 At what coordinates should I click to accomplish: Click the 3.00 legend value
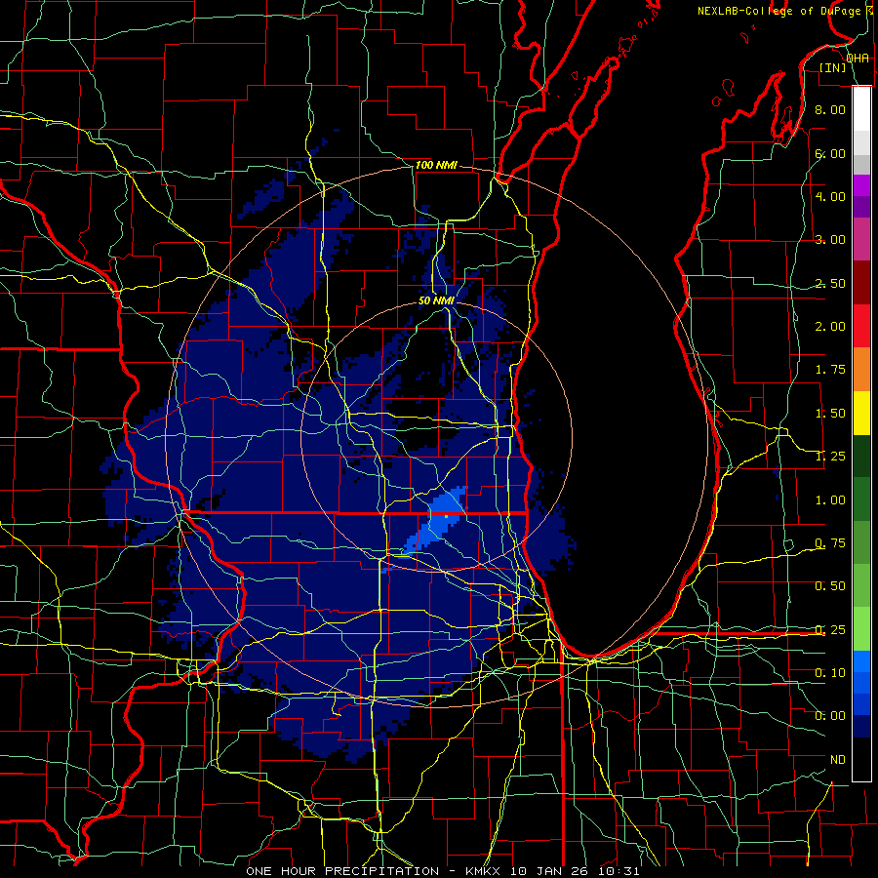[x=830, y=240]
